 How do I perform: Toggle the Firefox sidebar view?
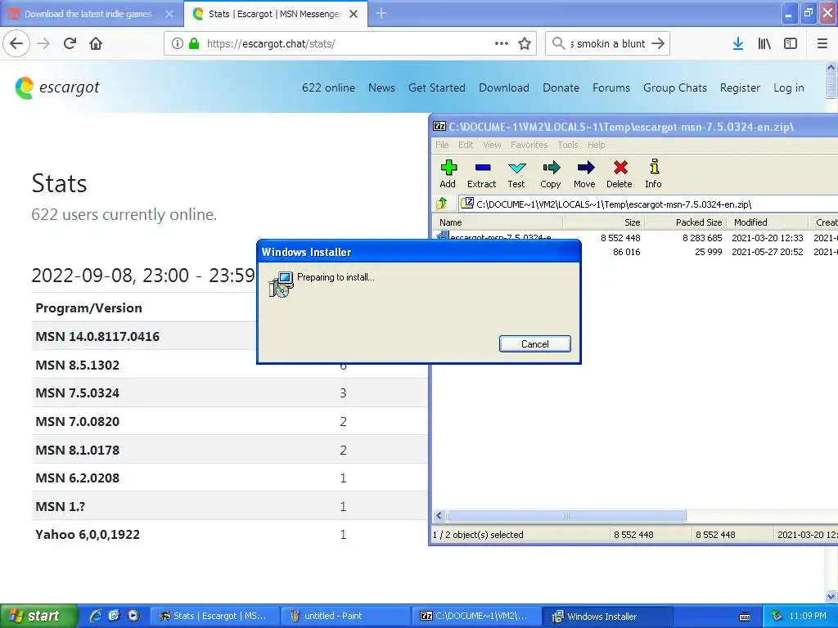[791, 43]
